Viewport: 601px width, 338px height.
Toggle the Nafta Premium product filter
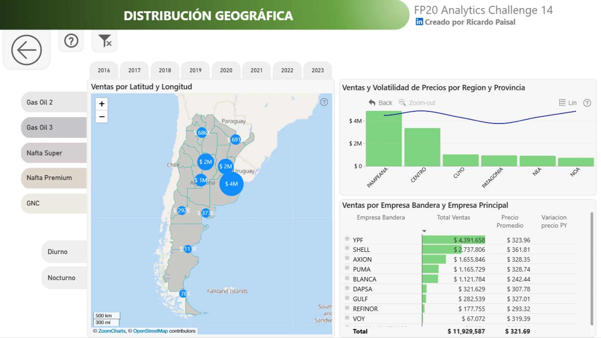(x=54, y=178)
